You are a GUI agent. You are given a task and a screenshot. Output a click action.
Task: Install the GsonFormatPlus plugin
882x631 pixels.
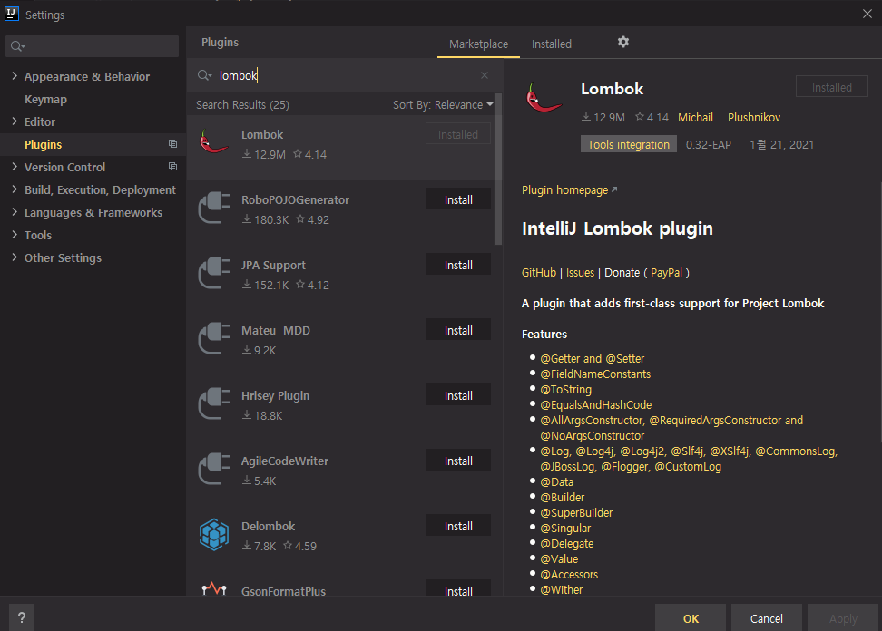click(458, 589)
